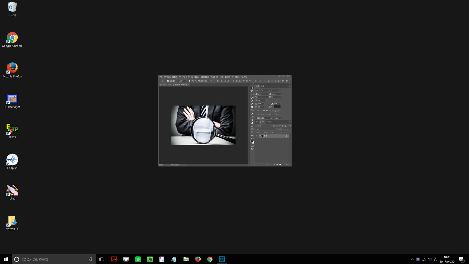This screenshot has height=264, width=469.
Task: Select the Zoom tool in toolbar
Action: (252, 133)
